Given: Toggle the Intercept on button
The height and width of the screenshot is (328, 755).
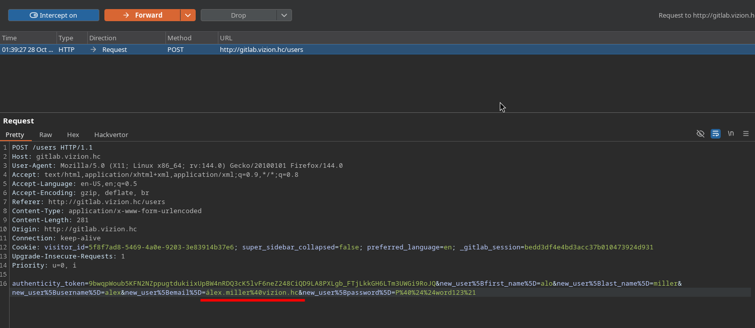Looking at the screenshot, I should 53,15.
